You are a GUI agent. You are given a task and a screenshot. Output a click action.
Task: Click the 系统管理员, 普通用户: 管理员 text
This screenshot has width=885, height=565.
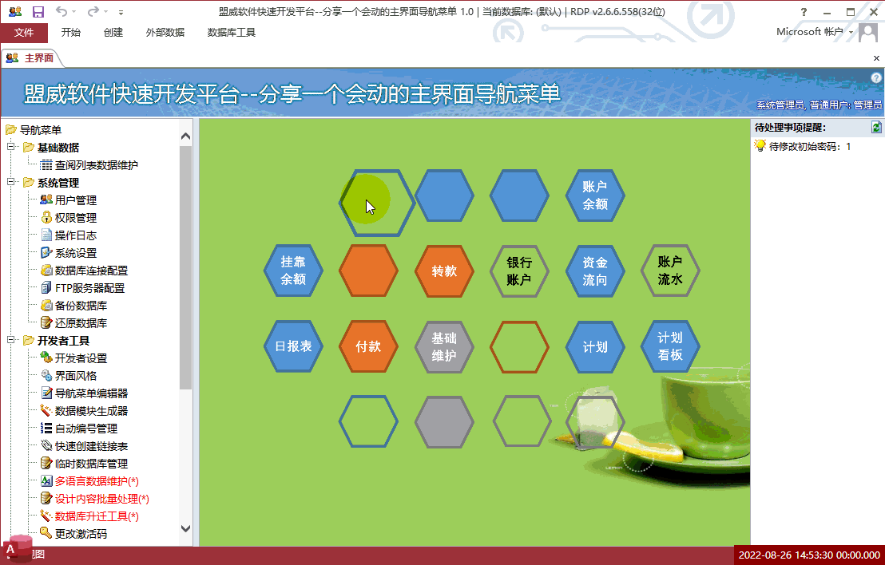819,105
